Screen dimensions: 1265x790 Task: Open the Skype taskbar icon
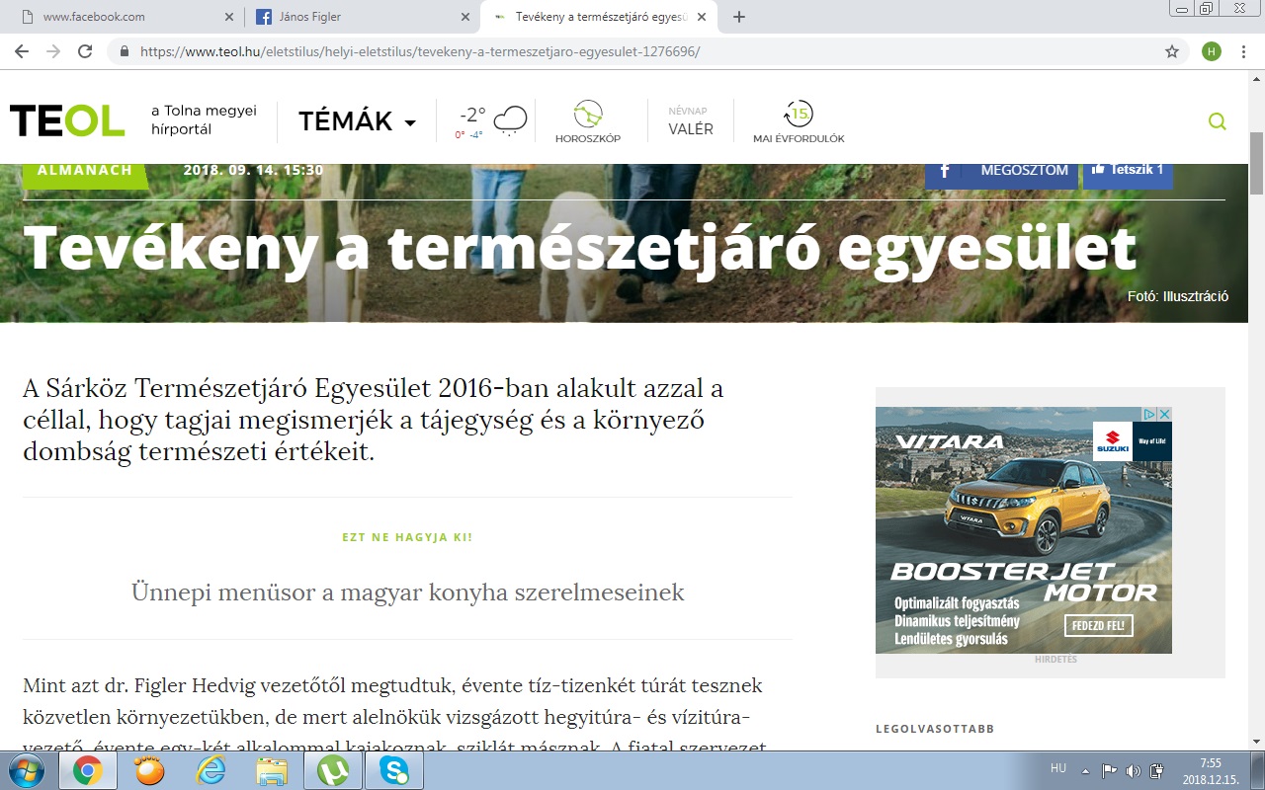coord(394,770)
